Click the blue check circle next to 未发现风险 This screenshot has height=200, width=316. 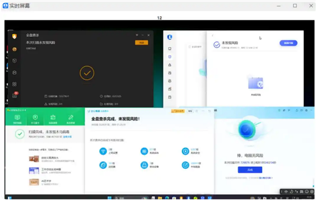click(216, 45)
